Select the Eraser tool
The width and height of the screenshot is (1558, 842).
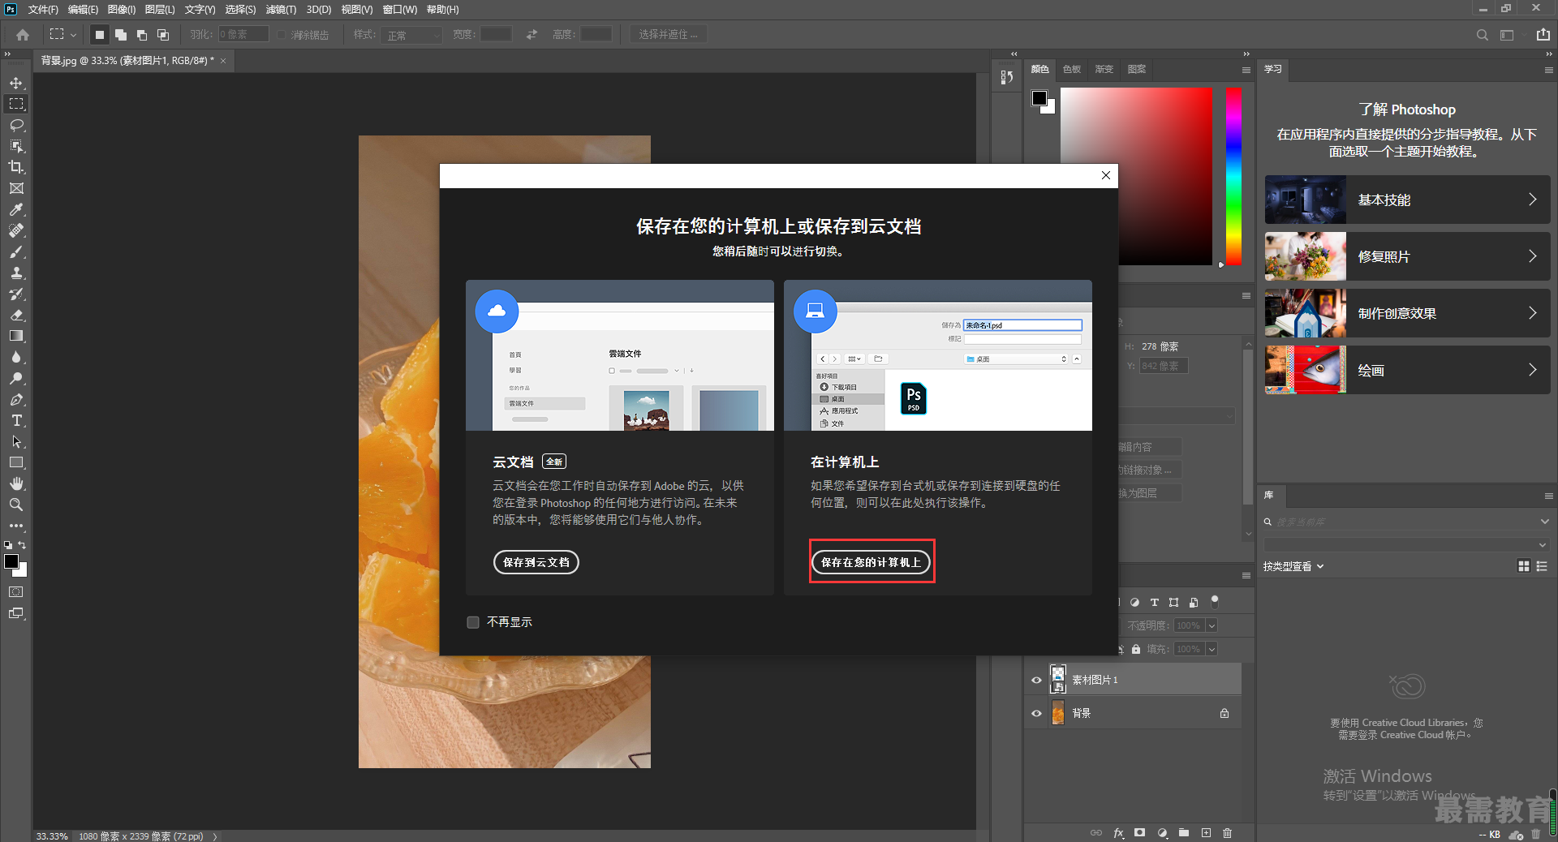[16, 315]
